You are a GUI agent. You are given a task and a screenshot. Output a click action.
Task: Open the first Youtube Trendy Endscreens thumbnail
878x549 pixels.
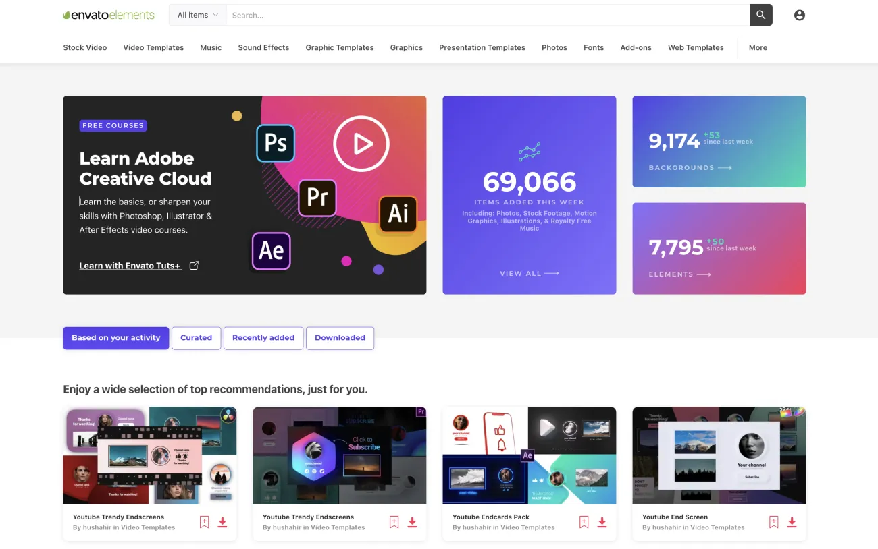pyautogui.click(x=150, y=455)
